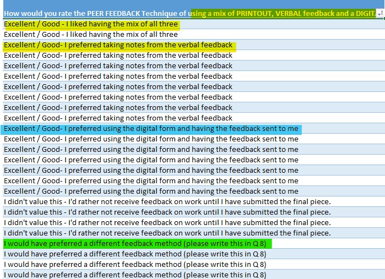This screenshot has height=279, width=385.
Task: Select second-to-last "verbal feedback" row
Action: pos(118,108)
